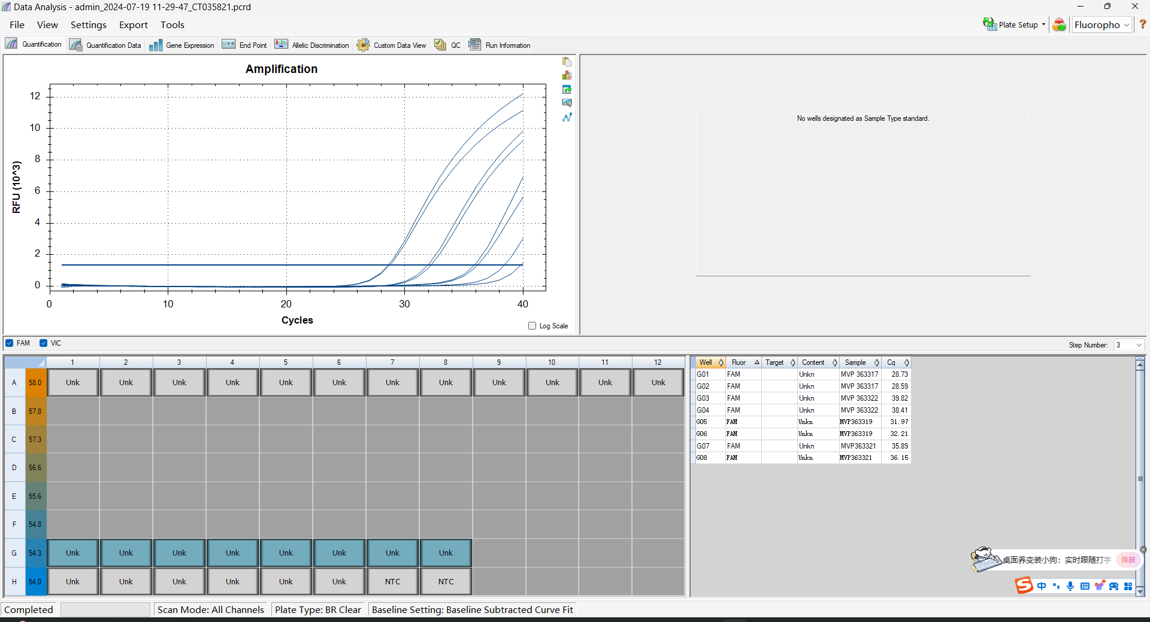Select plate row A header

[14, 383]
